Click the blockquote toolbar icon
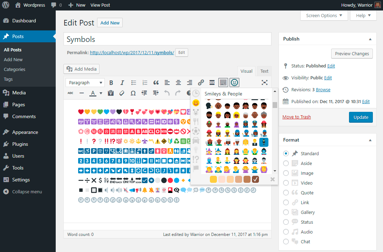 (156, 83)
